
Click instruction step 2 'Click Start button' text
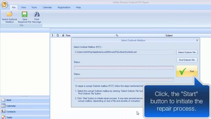pyautogui.click(x=109, y=100)
